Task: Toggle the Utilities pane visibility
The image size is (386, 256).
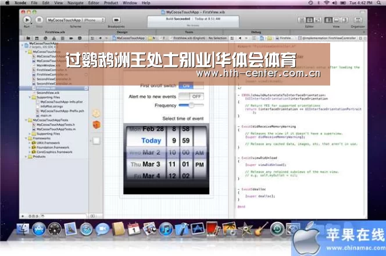Action: [x=344, y=20]
